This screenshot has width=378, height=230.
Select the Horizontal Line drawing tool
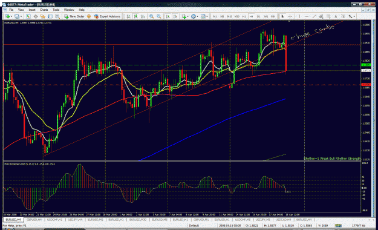tap(307, 16)
